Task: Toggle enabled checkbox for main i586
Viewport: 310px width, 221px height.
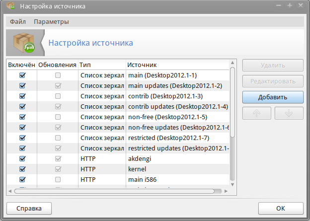Action: coord(22,179)
